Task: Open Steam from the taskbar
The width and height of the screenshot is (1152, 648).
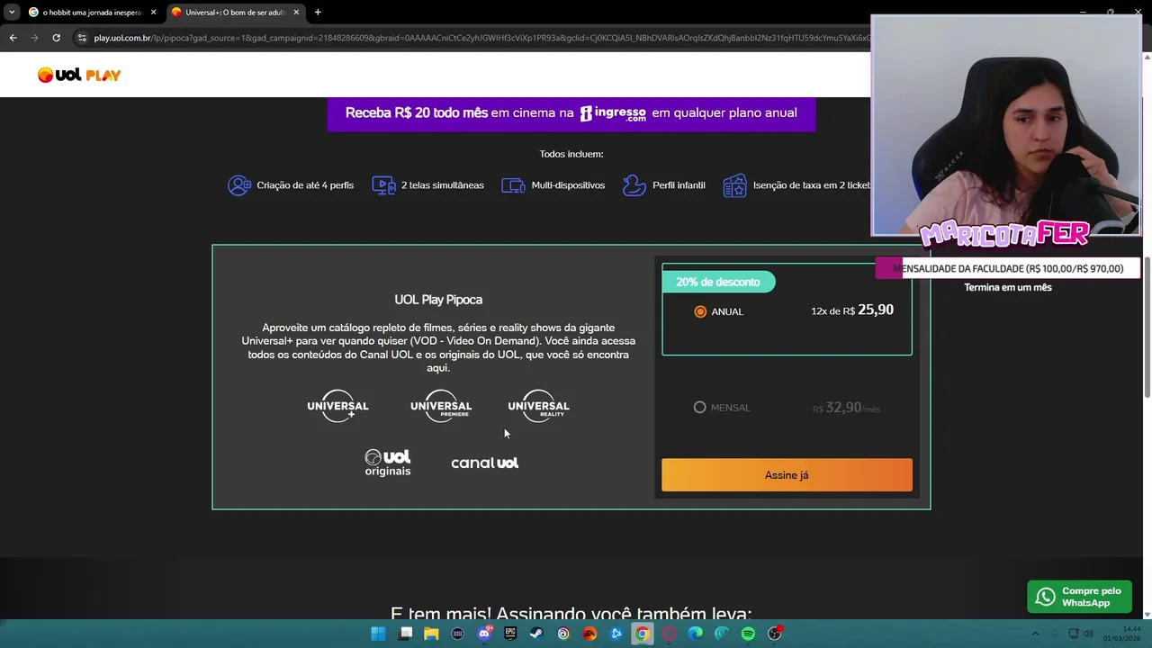Action: pyautogui.click(x=536, y=634)
